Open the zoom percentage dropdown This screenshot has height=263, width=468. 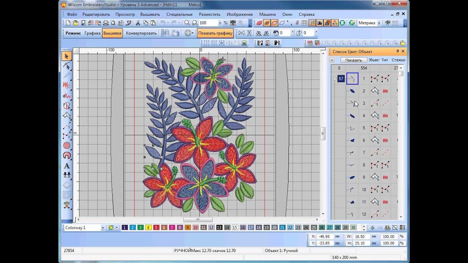(x=220, y=23)
